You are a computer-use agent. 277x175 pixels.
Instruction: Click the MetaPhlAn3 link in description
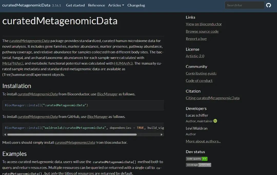point(13,63)
